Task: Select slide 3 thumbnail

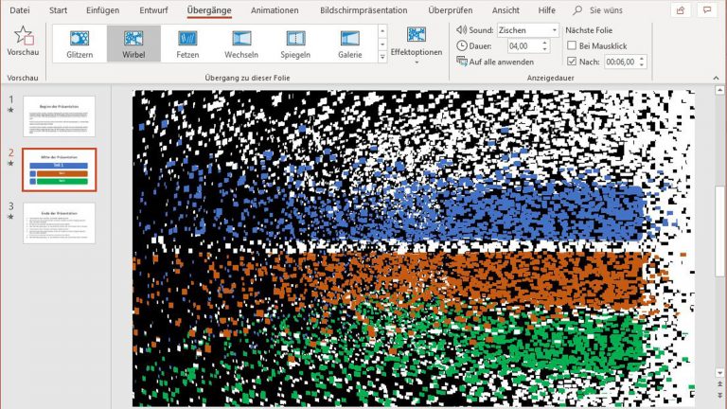Action: click(59, 222)
